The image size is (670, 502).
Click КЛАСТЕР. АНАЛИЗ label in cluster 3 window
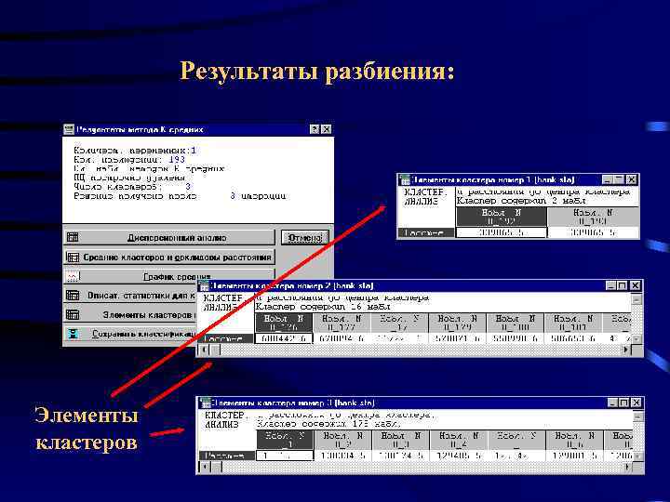click(x=225, y=419)
